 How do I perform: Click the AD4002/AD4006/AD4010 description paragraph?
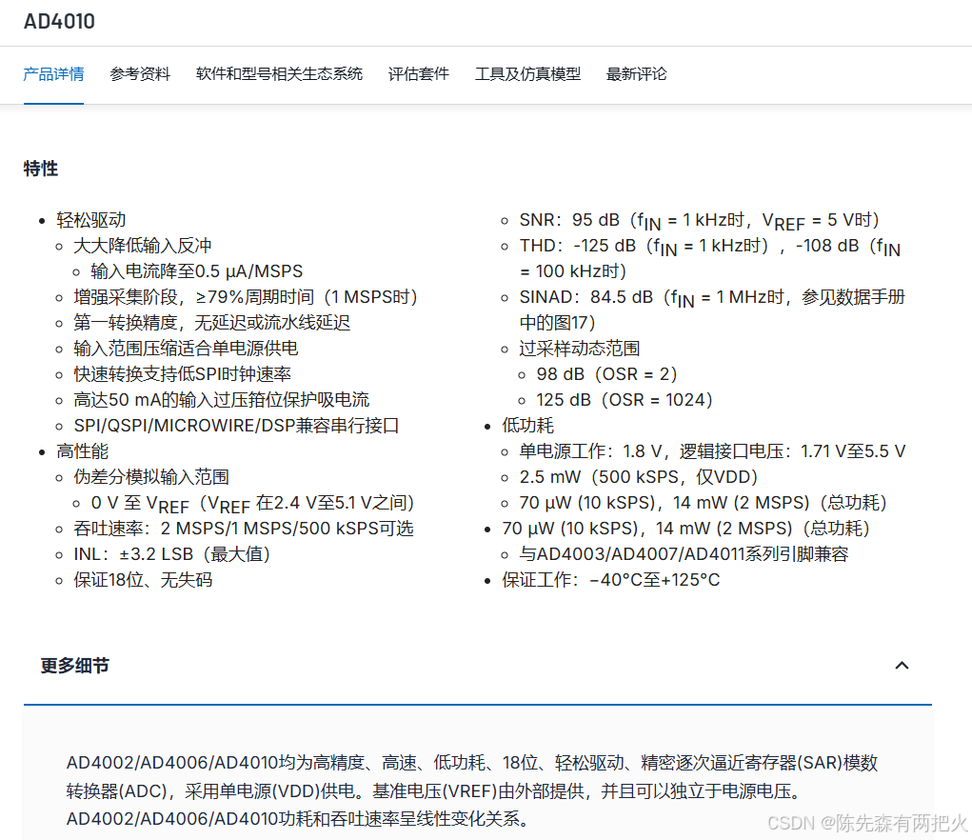pyautogui.click(x=472, y=790)
